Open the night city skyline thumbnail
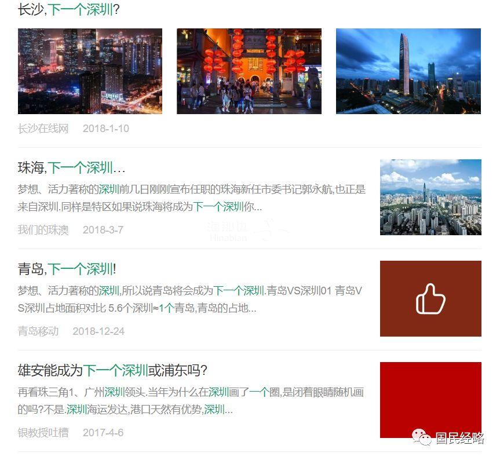 pyautogui.click(x=90, y=71)
